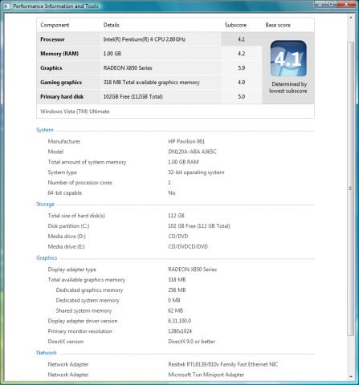Viewport: 359px width, 385px height.
Task: Close the Performance Information and Tools window
Action: coord(346,4)
